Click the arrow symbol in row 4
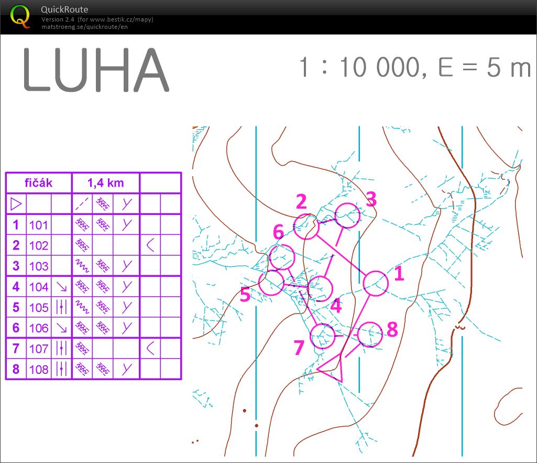537x463 pixels. tap(61, 287)
